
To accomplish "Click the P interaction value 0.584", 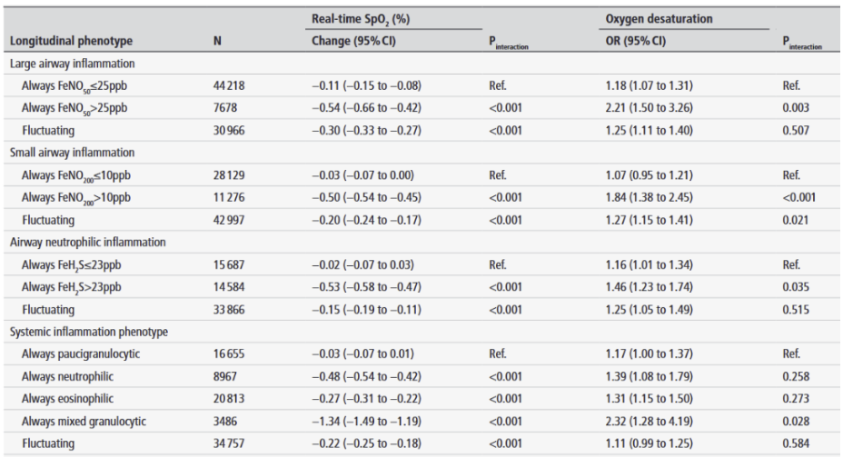I will tap(791, 442).
